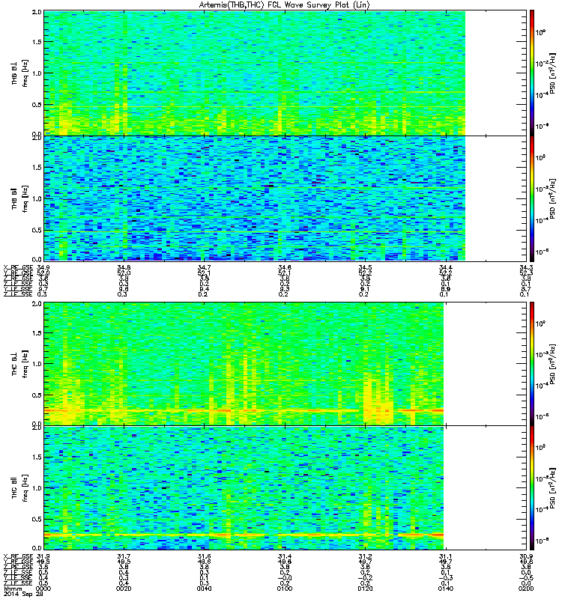Click the '1.0' tick label on THB B⊥ axis

(x=37, y=73)
